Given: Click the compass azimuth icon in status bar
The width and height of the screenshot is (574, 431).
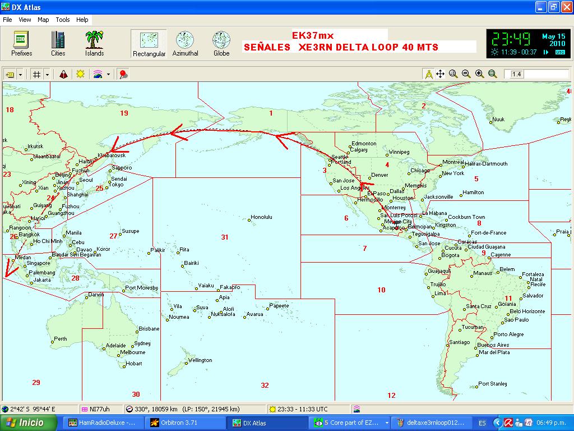Looking at the screenshot, I should pyautogui.click(x=129, y=409).
